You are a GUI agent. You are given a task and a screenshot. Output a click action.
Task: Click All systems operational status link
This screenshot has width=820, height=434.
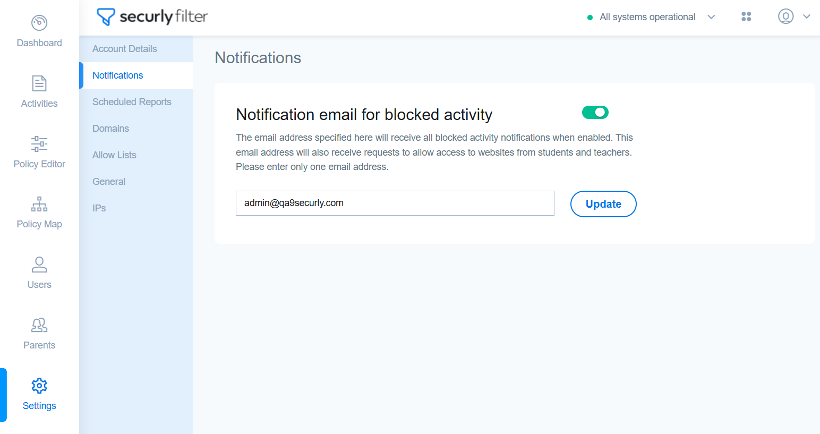pos(647,17)
